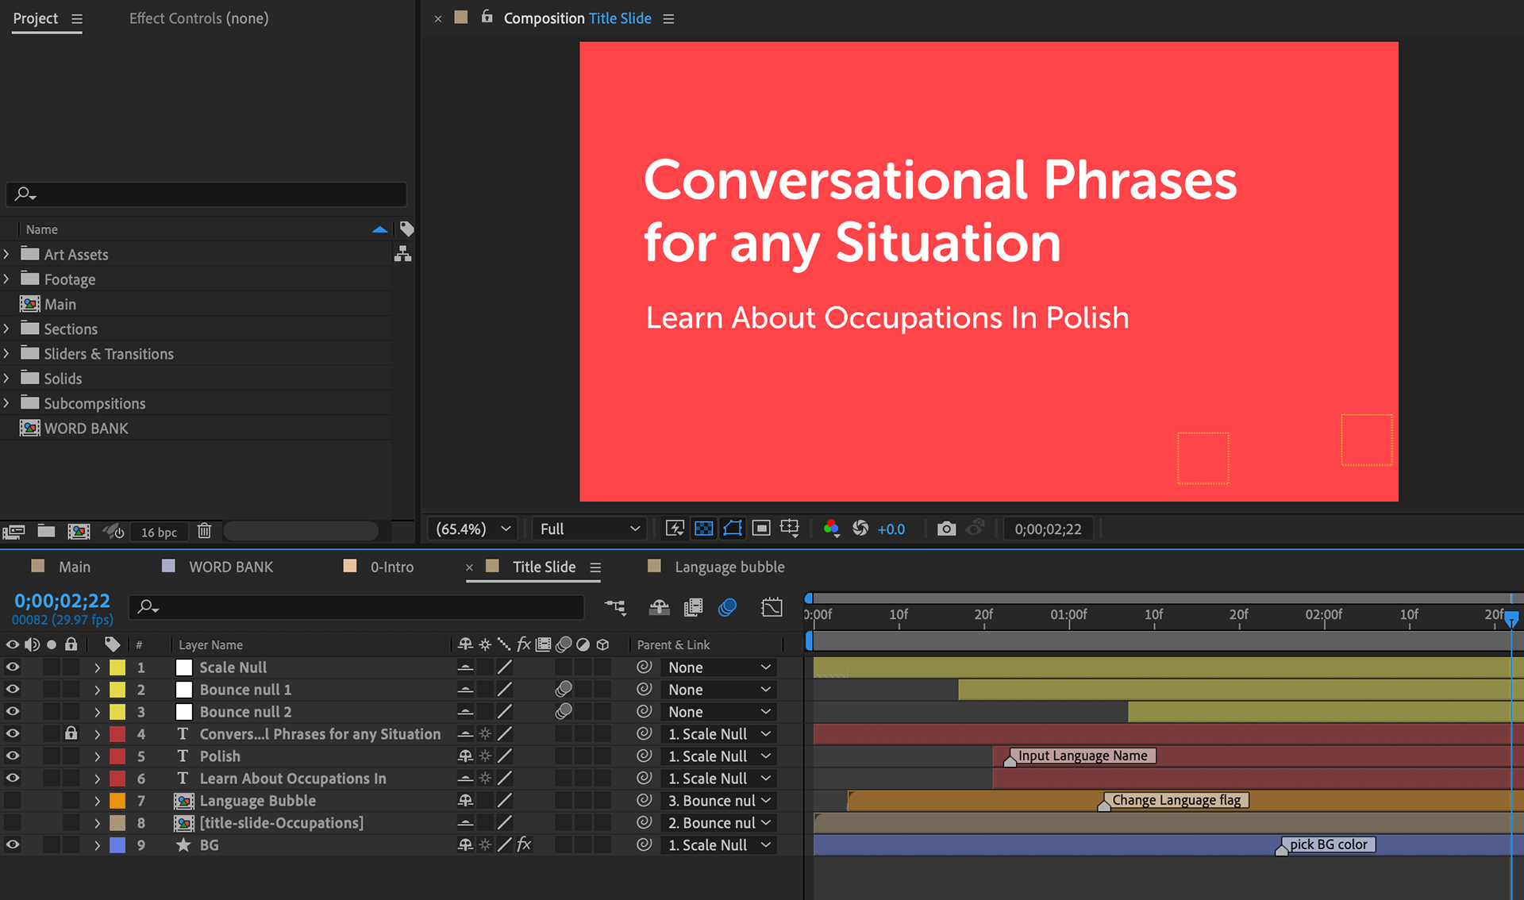This screenshot has height=900, width=1524.
Task: Click the snapshot camera icon
Action: pyautogui.click(x=945, y=529)
